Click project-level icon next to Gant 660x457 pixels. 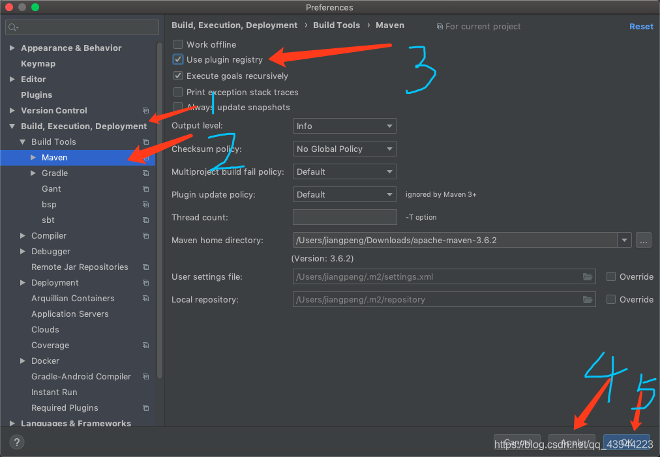pyautogui.click(x=145, y=188)
